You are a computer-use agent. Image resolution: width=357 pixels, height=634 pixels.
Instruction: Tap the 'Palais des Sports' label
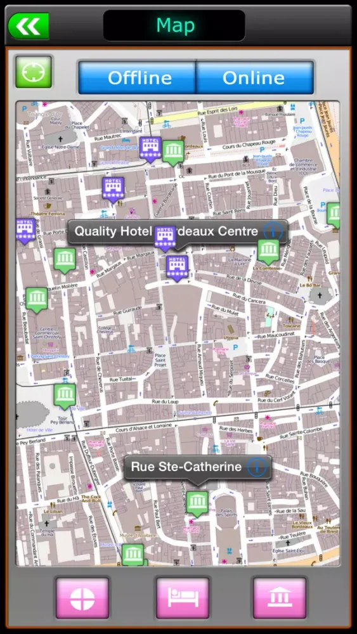(x=226, y=512)
